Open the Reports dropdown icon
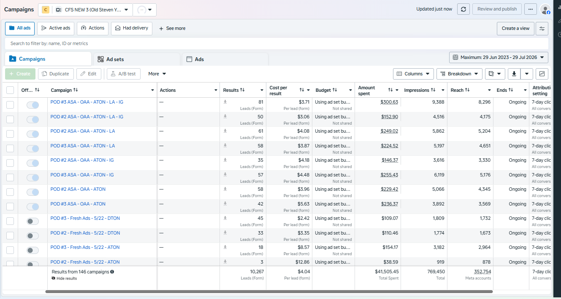The height and width of the screenshot is (299, 561). 495,74
